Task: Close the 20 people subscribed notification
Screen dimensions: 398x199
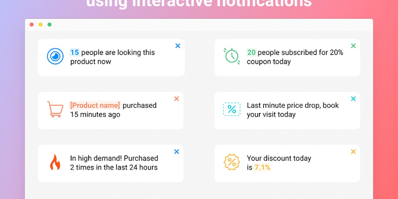Action: point(353,46)
